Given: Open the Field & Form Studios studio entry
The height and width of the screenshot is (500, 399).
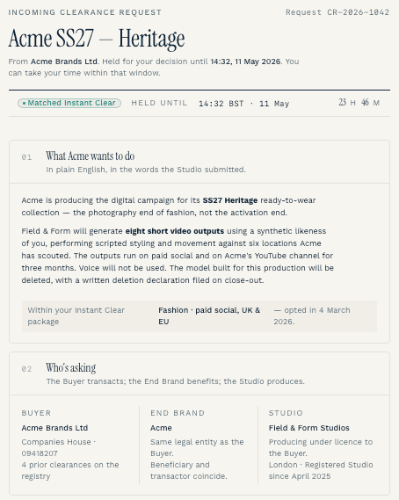Looking at the screenshot, I should click(x=309, y=428).
